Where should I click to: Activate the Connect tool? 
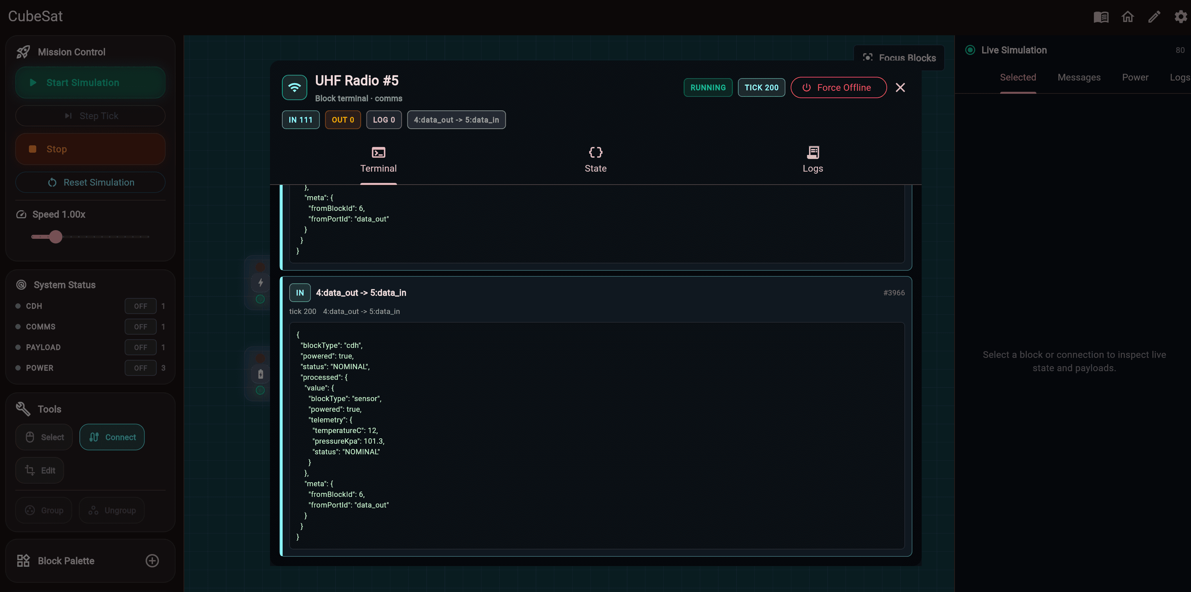(x=112, y=437)
